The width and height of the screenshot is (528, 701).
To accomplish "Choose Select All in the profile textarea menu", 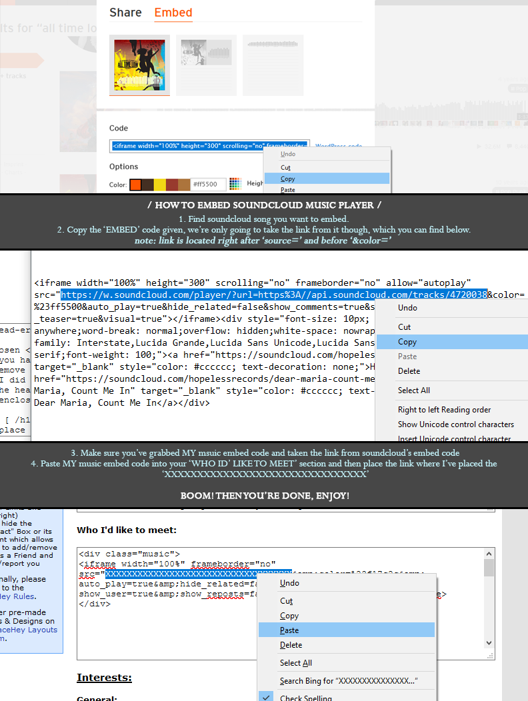I will [347, 662].
